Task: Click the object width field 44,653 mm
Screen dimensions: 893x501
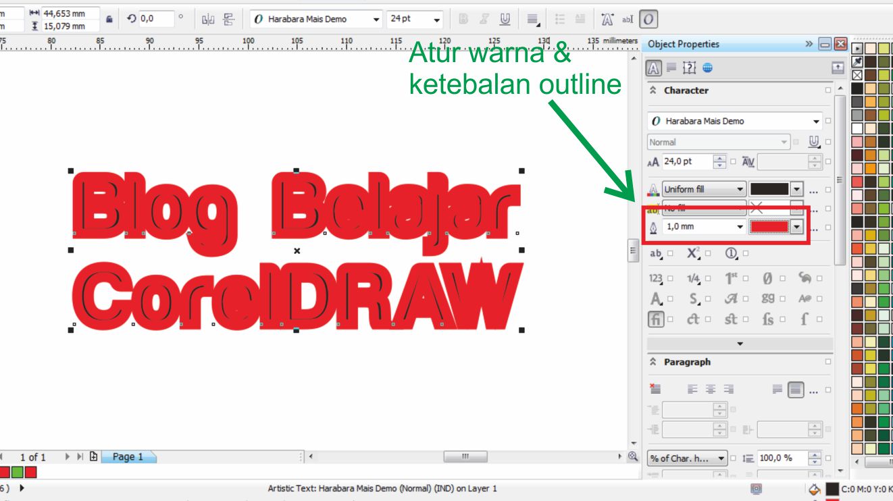Action: coord(70,14)
